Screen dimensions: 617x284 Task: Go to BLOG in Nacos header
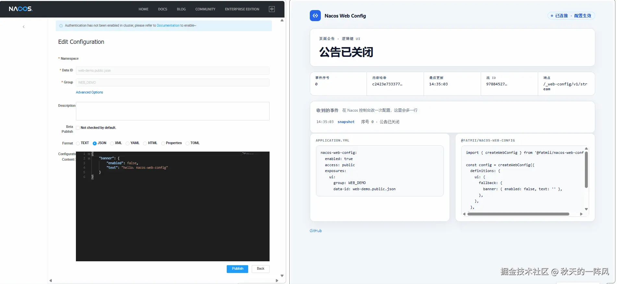click(x=181, y=9)
